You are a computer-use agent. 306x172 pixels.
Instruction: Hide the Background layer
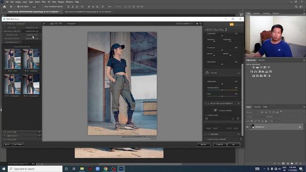pyautogui.click(x=247, y=127)
